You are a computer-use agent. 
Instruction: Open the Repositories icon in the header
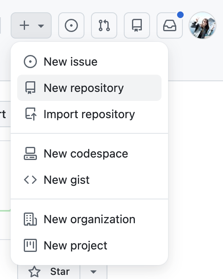coord(137,25)
